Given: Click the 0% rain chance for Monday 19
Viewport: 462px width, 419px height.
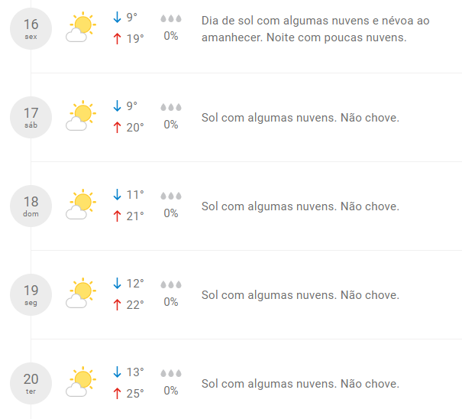Looking at the screenshot, I should coord(171,302).
